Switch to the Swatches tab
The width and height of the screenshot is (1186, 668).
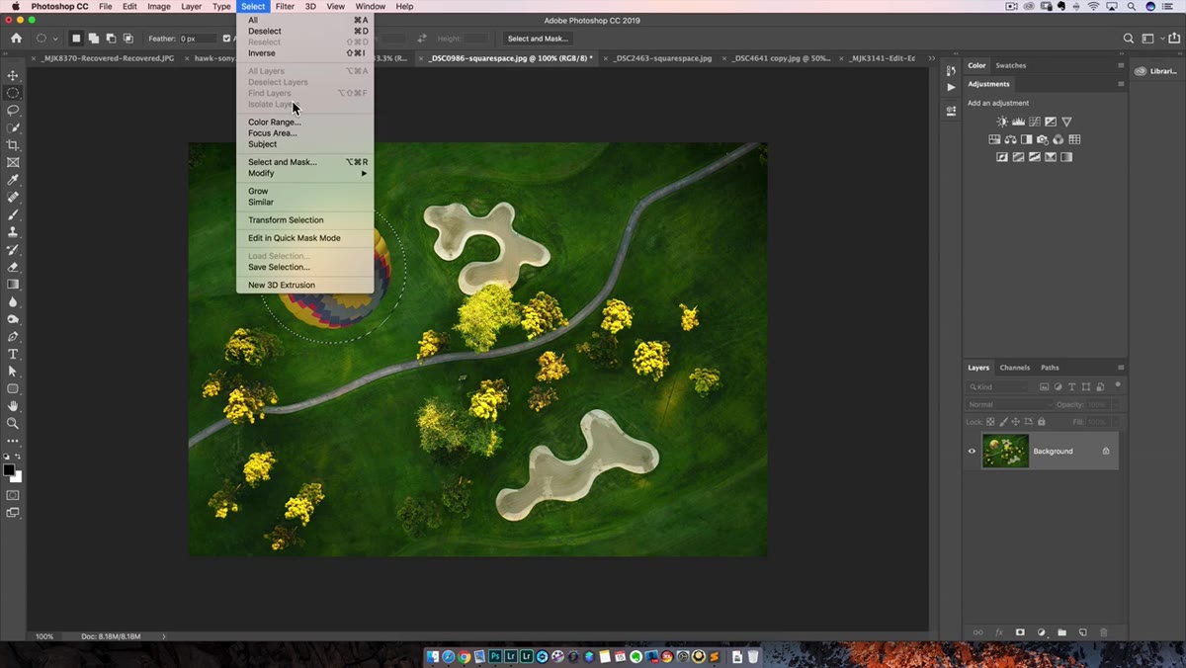pyautogui.click(x=1011, y=65)
